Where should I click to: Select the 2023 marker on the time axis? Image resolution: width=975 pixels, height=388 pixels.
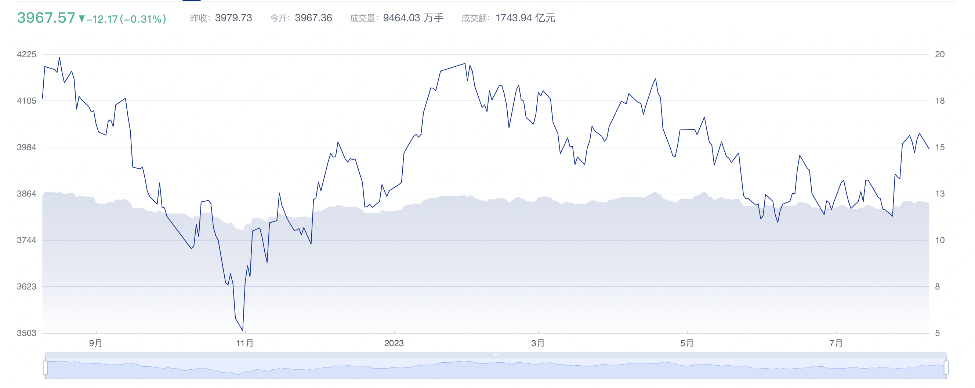tap(394, 343)
